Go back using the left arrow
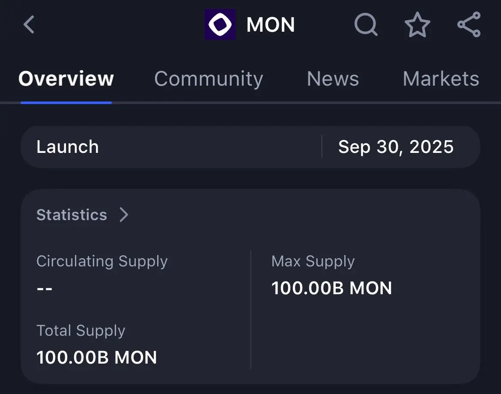This screenshot has width=501, height=394. click(29, 24)
